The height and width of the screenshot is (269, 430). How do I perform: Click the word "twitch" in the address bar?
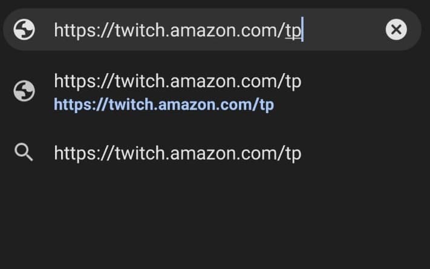click(140, 30)
